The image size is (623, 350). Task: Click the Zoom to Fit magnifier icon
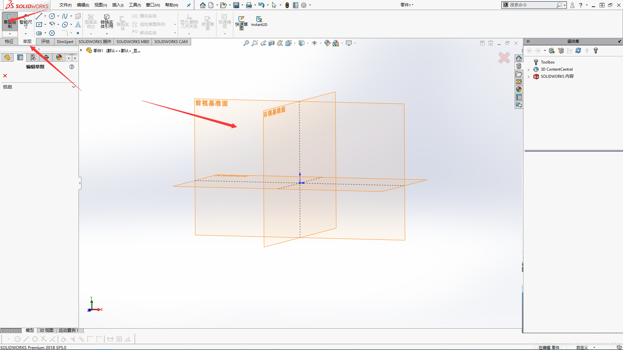click(x=246, y=43)
